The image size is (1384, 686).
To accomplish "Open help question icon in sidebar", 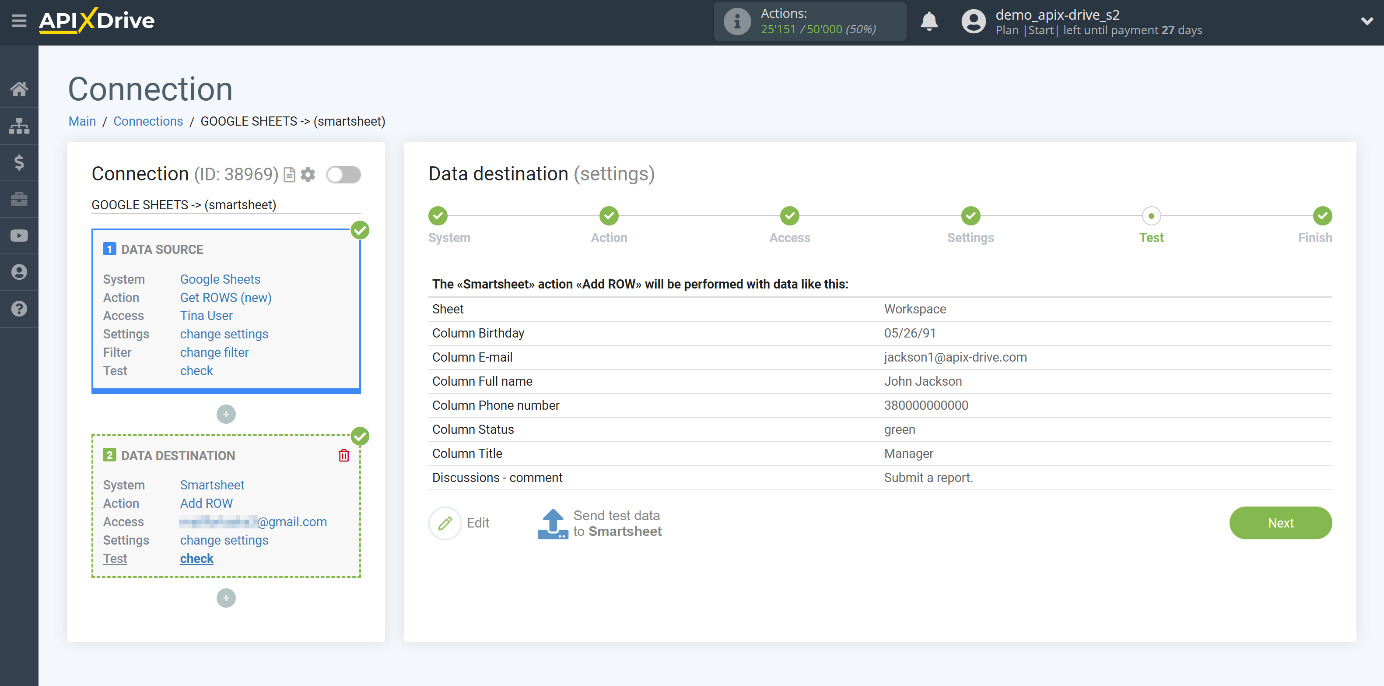I will pos(19,309).
